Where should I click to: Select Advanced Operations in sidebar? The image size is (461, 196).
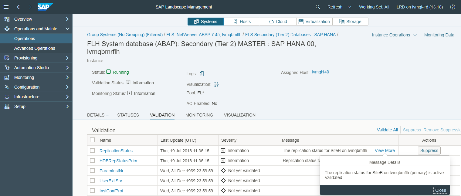(x=35, y=48)
